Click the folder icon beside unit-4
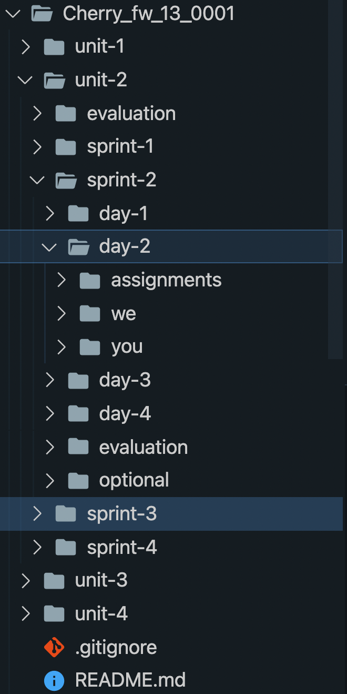Viewport: 347px width, 694px height. (x=54, y=613)
